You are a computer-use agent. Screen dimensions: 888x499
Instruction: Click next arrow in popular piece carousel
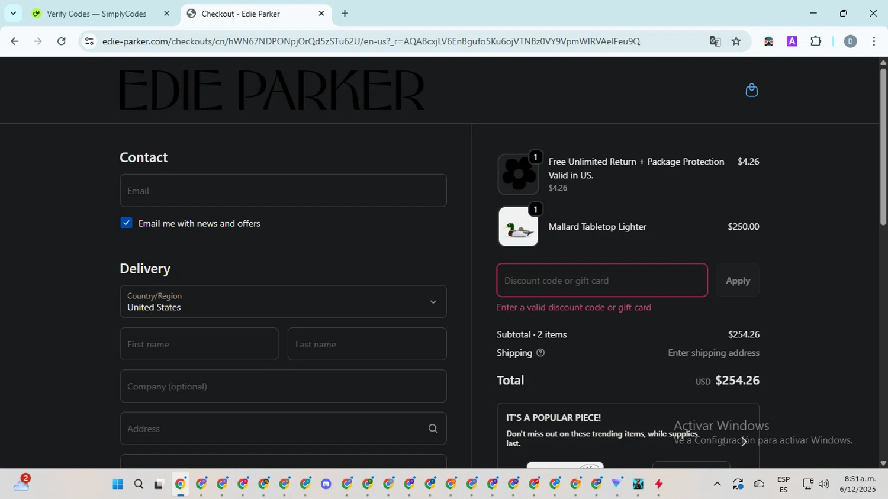coord(744,442)
